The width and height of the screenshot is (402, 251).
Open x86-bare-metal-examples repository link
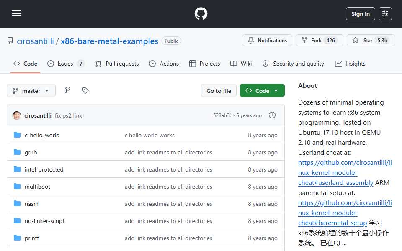pyautogui.click(x=109, y=41)
